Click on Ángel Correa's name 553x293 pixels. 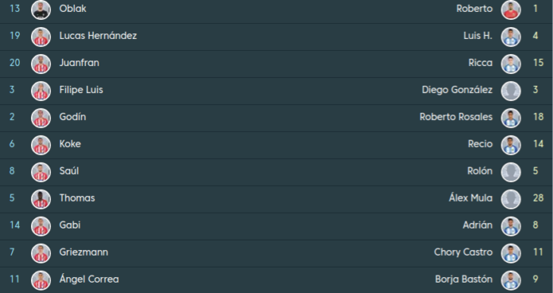tap(89, 280)
